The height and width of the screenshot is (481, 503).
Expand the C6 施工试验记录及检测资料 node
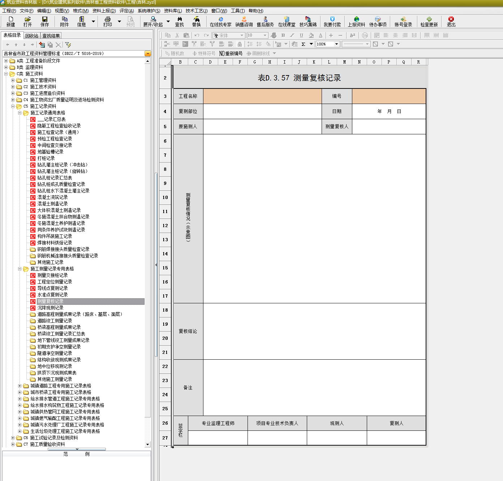click(13, 438)
